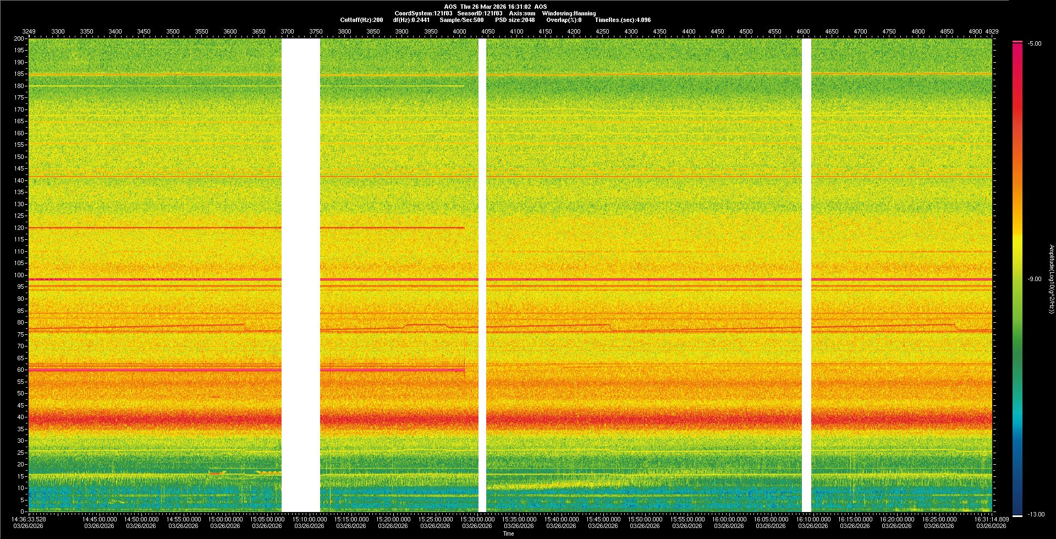Click the -13.00 colorbar minimum label
This screenshot has width=1056, height=539.
coord(1036,515)
